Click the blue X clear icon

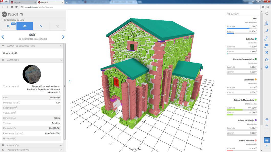(267, 52)
